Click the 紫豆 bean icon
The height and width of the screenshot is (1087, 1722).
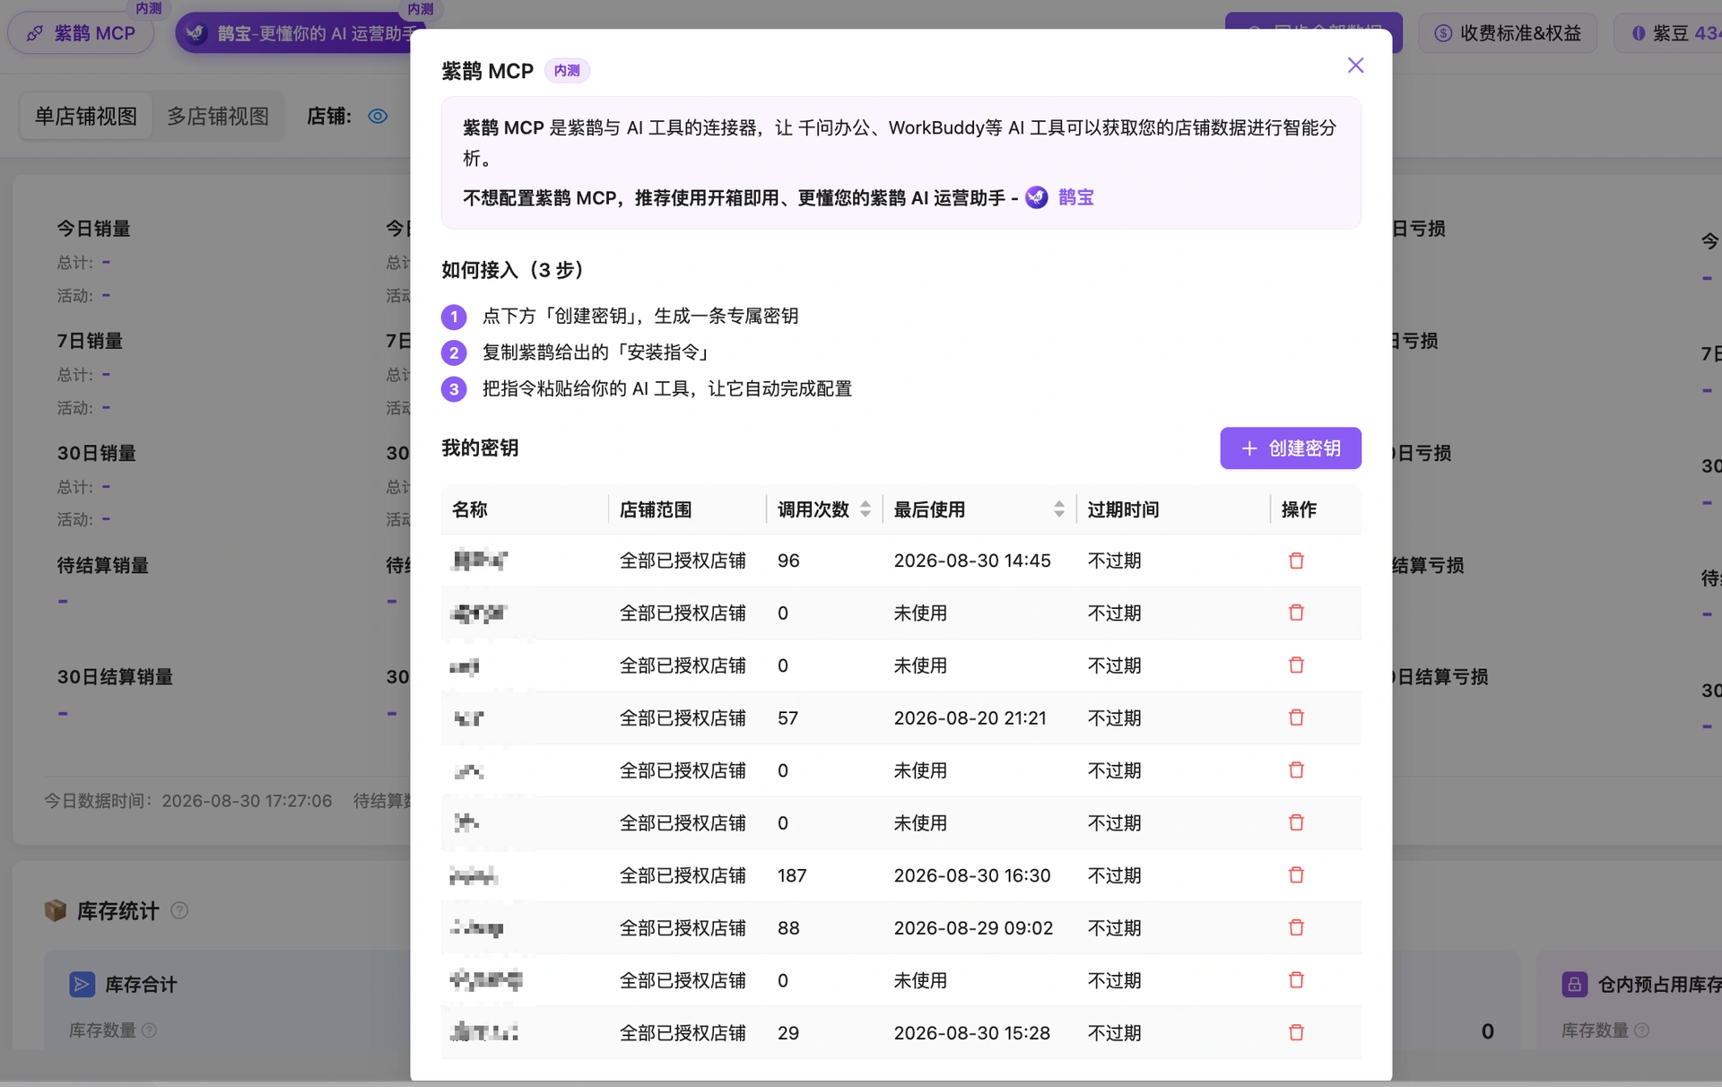click(1638, 33)
